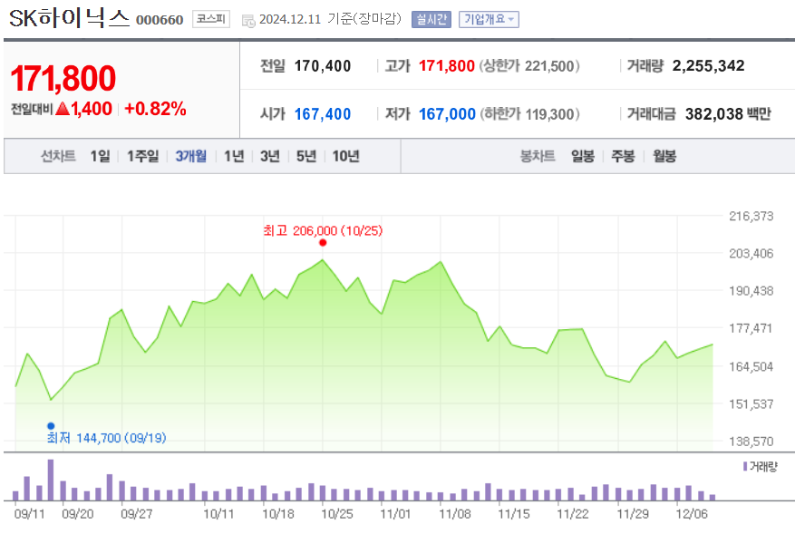Select the 3개월 line chart tab
This screenshot has height=534, width=795.
[x=191, y=156]
